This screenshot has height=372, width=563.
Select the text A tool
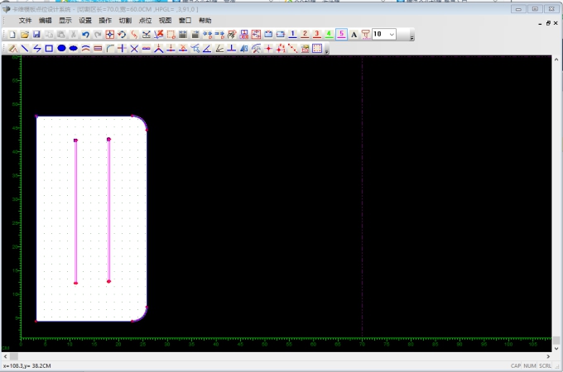[x=354, y=35]
